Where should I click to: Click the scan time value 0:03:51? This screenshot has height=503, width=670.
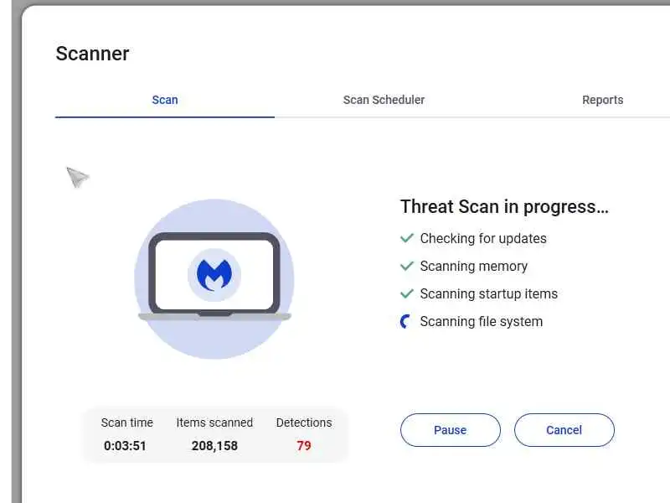click(125, 446)
